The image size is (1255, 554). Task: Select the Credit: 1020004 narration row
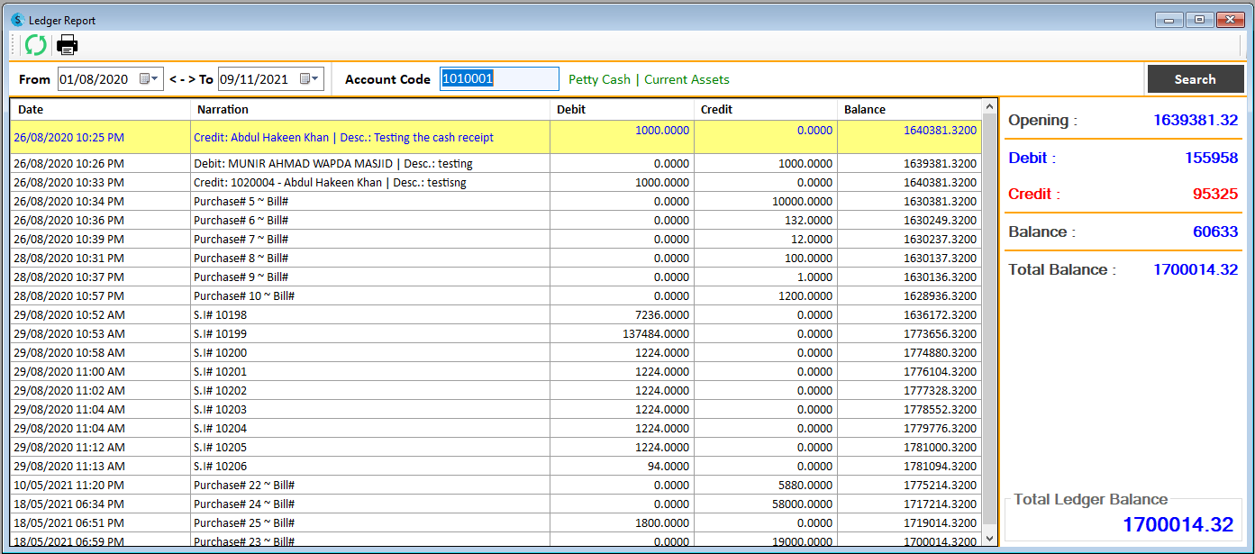[x=496, y=183]
